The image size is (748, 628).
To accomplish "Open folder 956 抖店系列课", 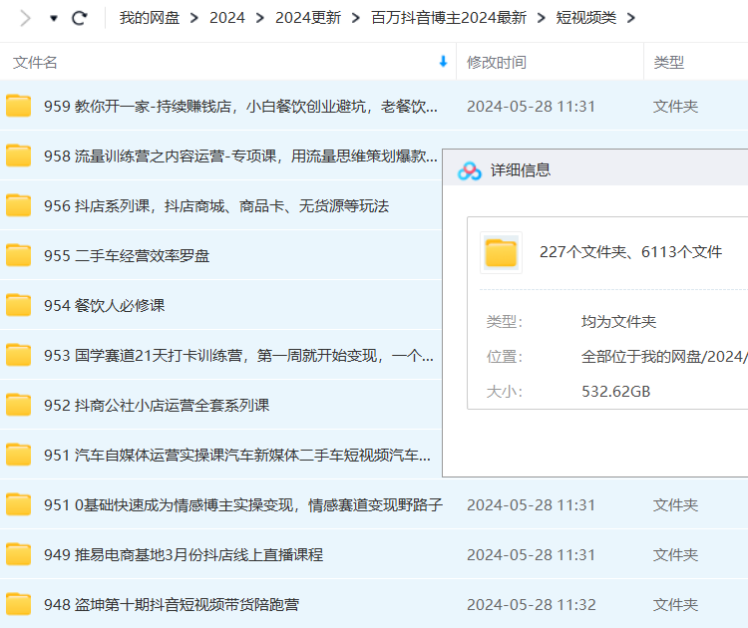I will (215, 205).
